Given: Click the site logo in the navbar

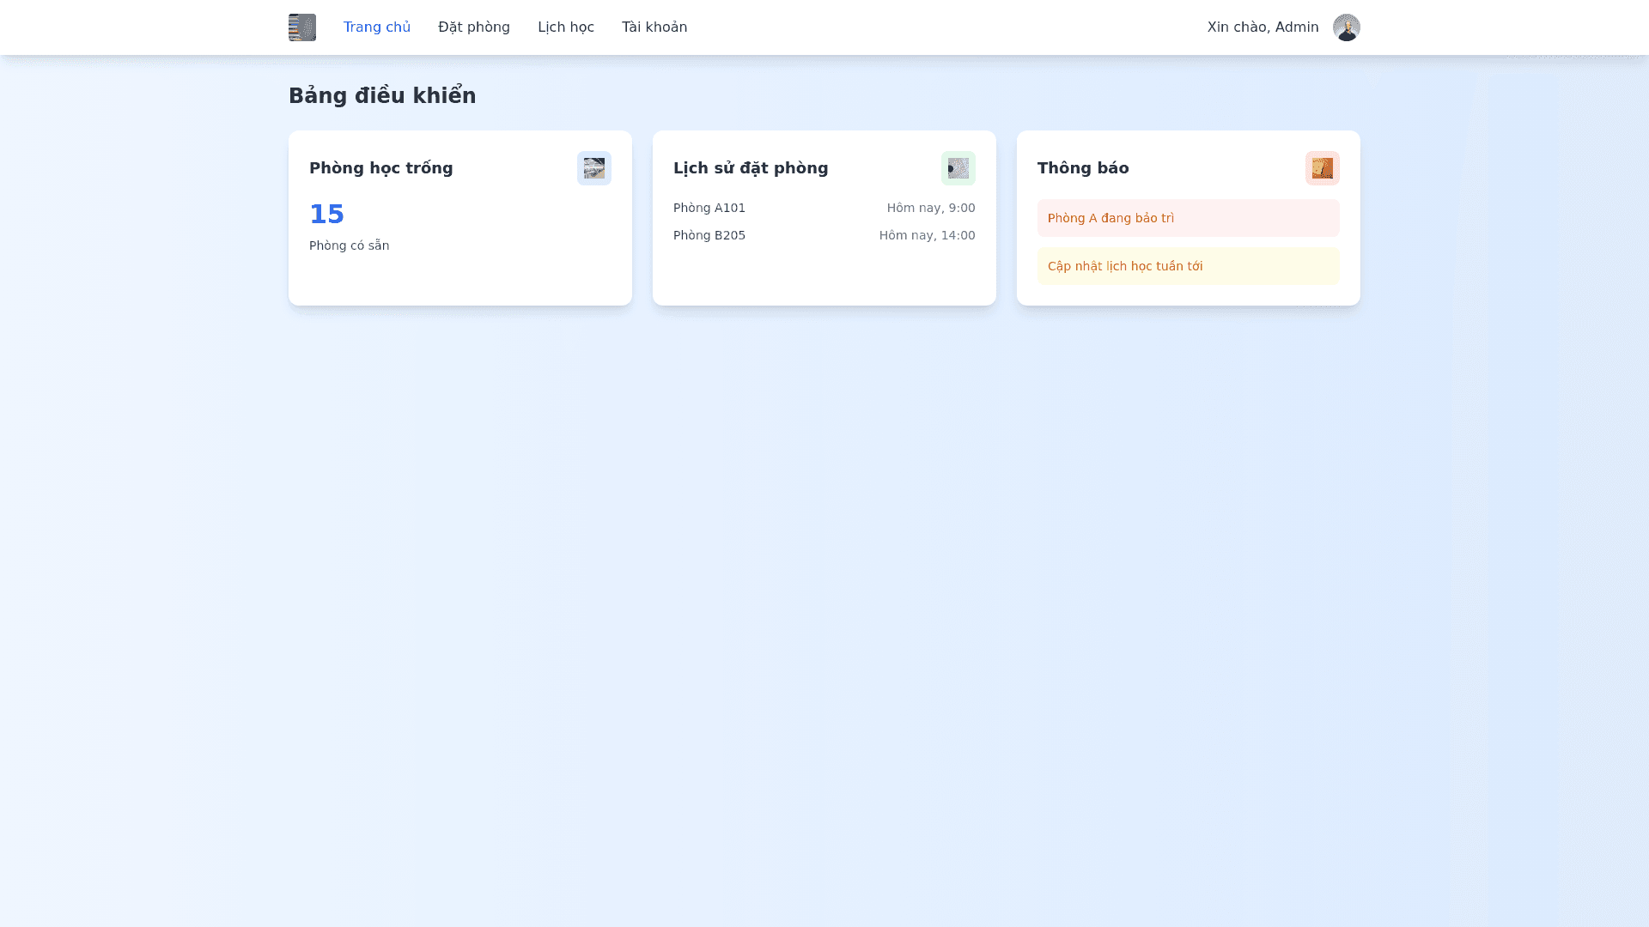Looking at the screenshot, I should coord(301,27).
